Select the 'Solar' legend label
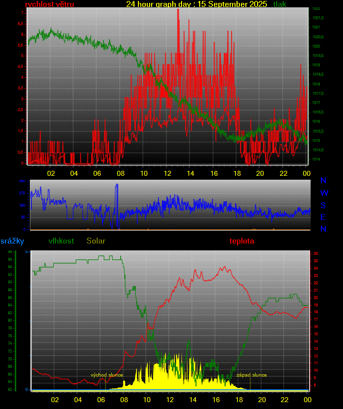 point(96,241)
